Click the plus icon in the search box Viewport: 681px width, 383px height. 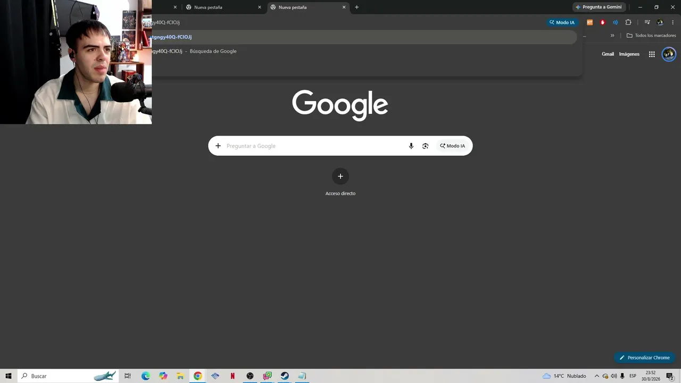pos(218,146)
